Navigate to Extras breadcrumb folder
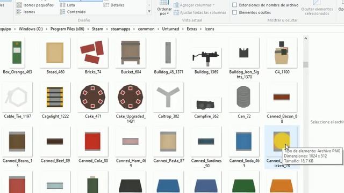 192,29
